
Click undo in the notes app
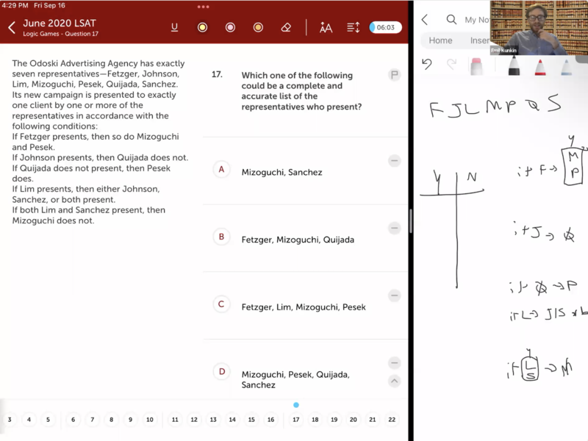427,65
